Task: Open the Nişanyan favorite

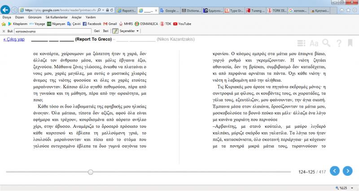Action: pos(56,24)
